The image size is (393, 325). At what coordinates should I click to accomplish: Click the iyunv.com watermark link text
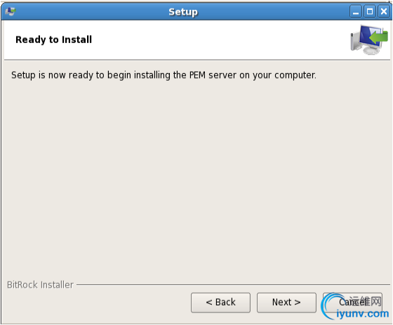(x=362, y=314)
